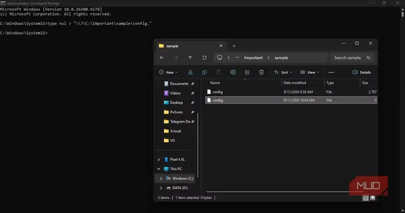Click the Command Prompt prompt line 'C:\Windows\System32>'
The width and height of the screenshot is (405, 213).
click(x=24, y=33)
